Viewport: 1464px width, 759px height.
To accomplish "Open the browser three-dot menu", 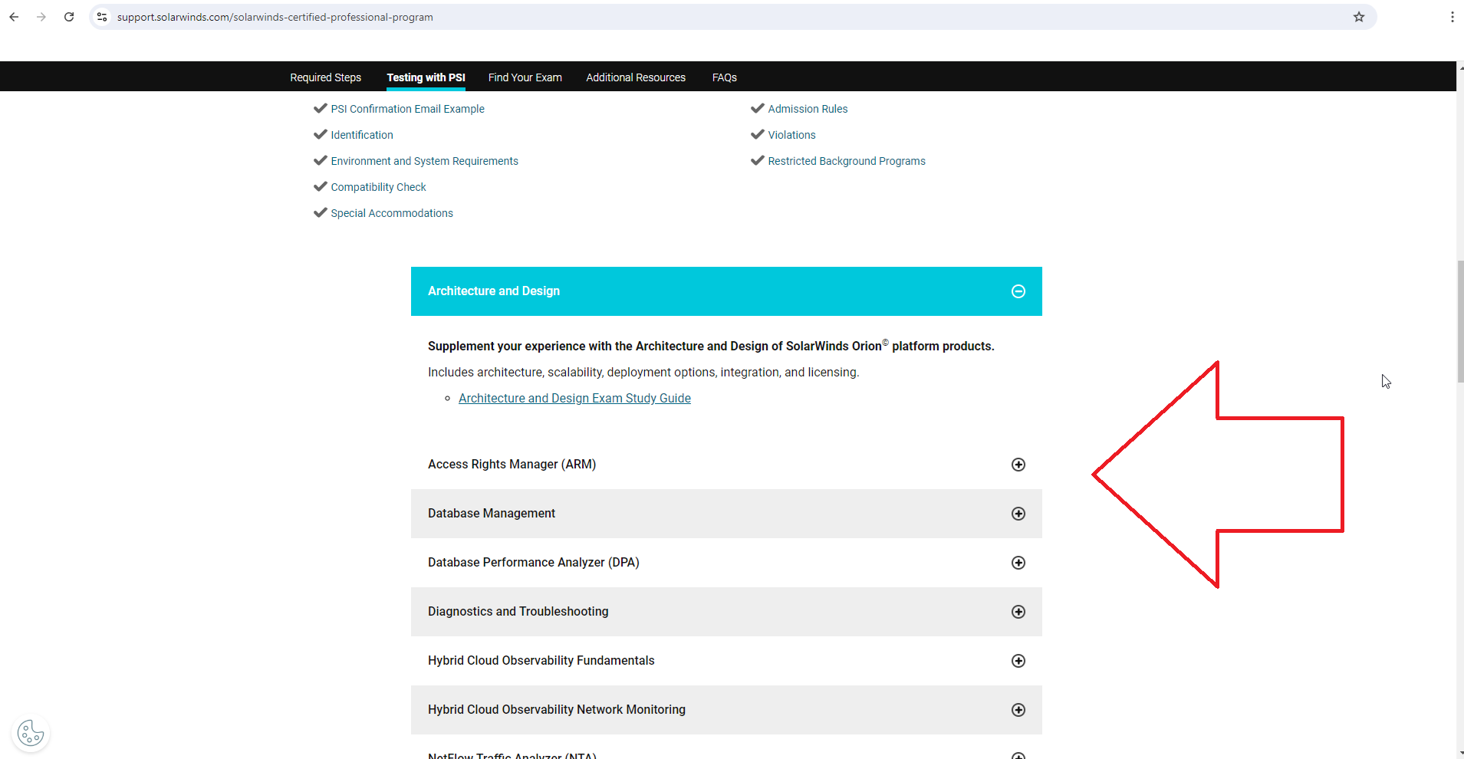I will 1452,17.
